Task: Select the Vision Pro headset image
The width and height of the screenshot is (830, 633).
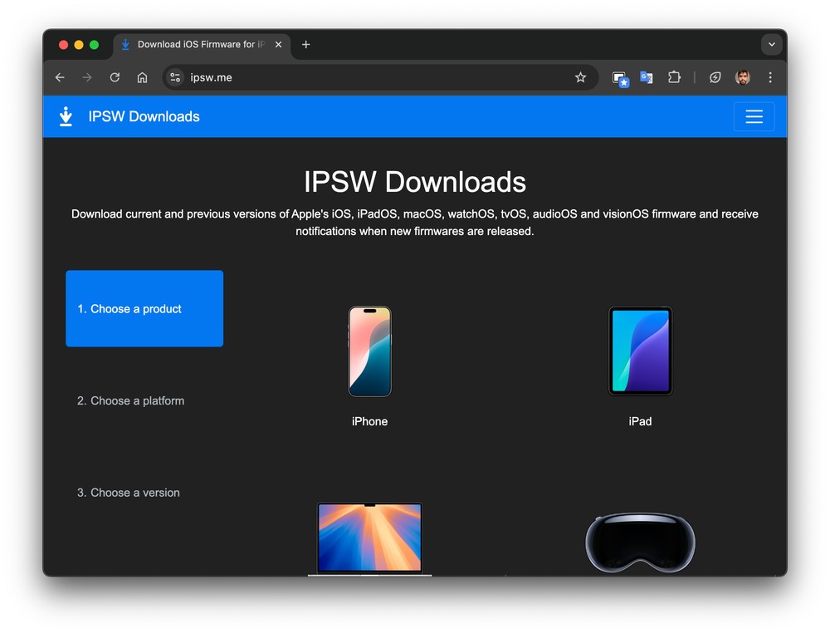Action: point(640,542)
